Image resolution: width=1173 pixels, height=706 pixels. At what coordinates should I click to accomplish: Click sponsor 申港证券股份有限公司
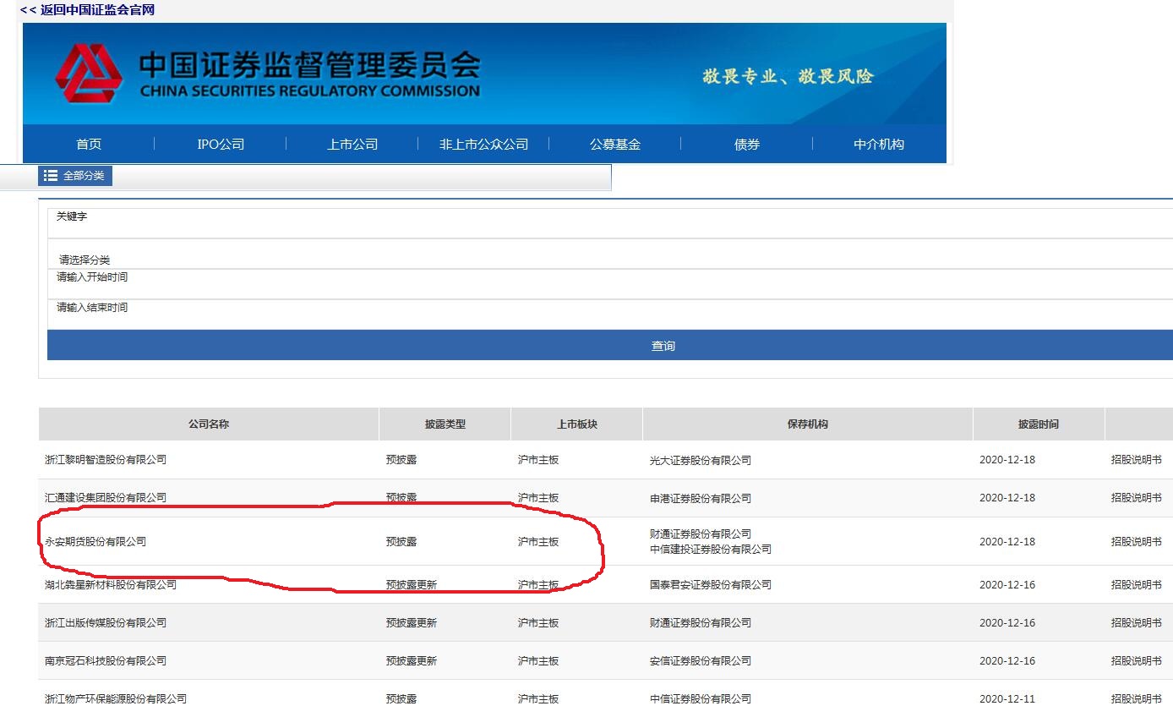coord(701,498)
